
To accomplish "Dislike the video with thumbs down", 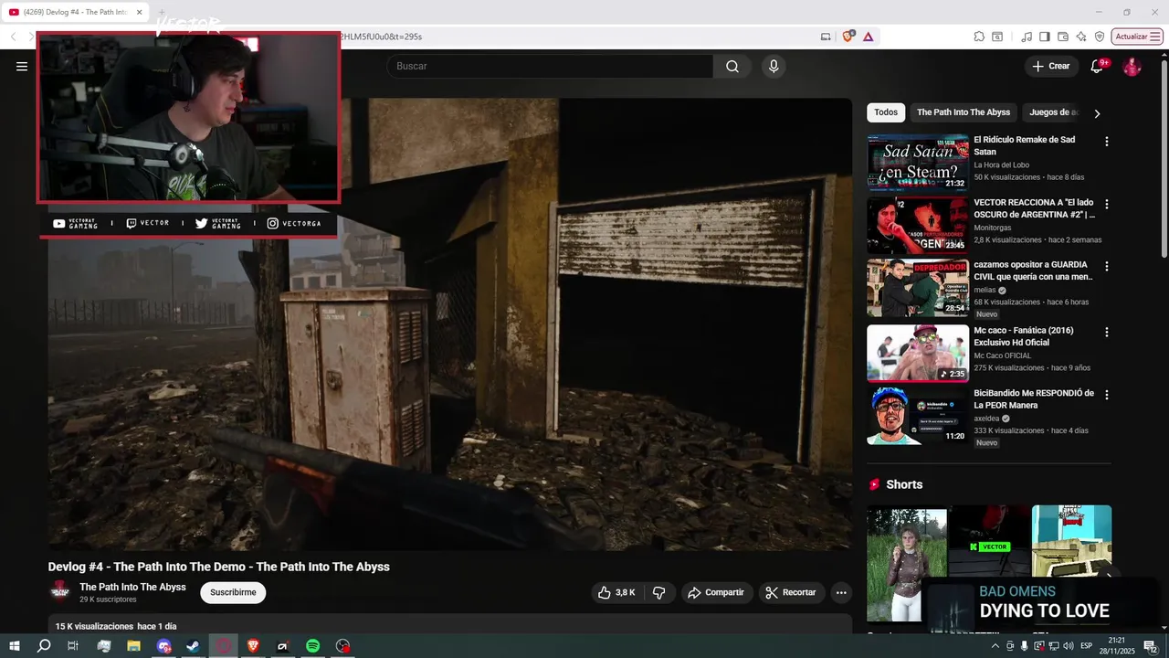I will click(659, 592).
